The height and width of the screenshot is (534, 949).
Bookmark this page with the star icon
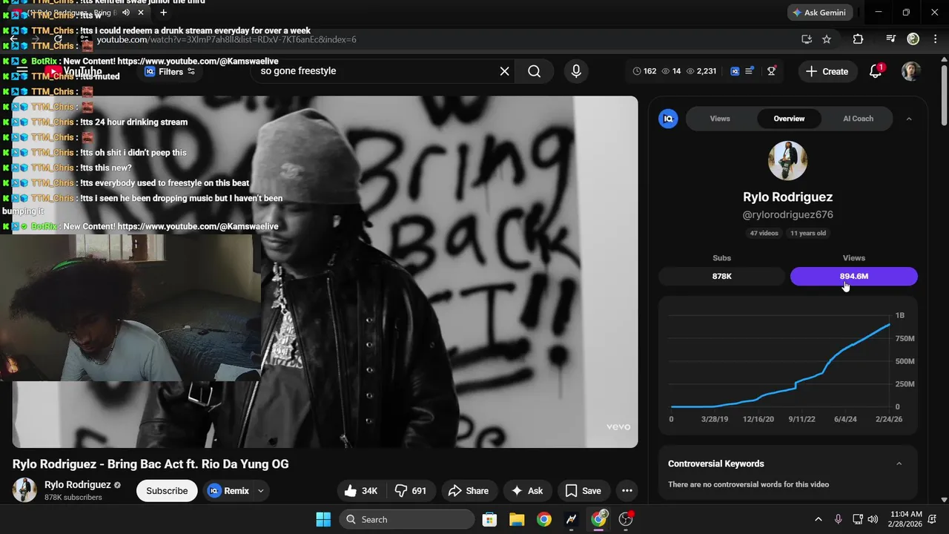(827, 39)
